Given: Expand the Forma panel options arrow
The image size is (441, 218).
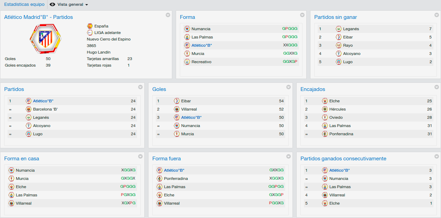Looking at the screenshot, I should [302, 15].
